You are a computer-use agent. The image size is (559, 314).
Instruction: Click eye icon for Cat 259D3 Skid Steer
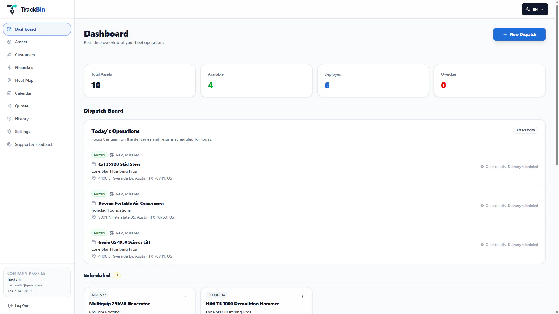[x=482, y=167]
